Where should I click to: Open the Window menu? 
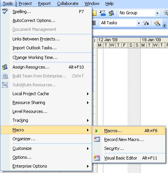click(92, 3)
